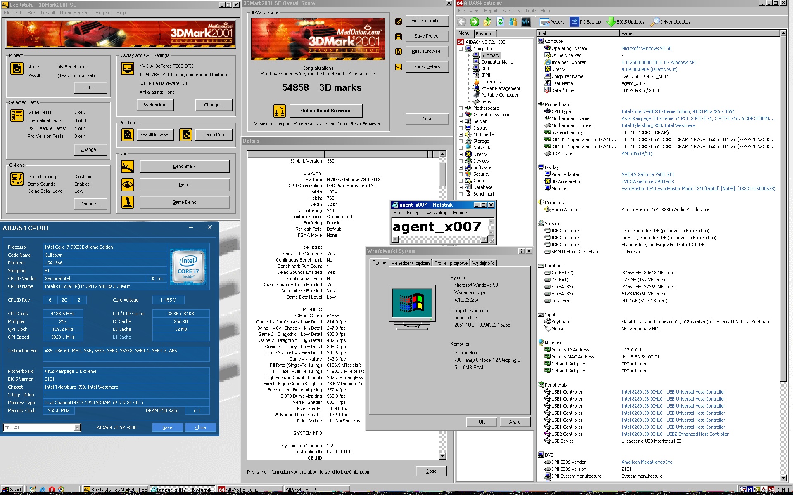Image resolution: width=793 pixels, height=495 pixels.
Task: Click PC Backup in AIDA64 toolbar
Action: [585, 22]
